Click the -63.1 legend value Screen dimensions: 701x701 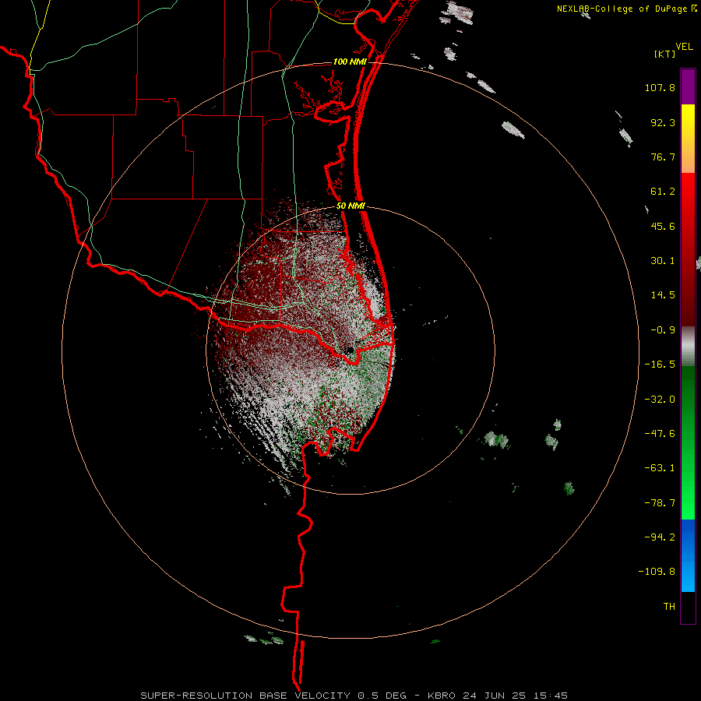[660, 468]
